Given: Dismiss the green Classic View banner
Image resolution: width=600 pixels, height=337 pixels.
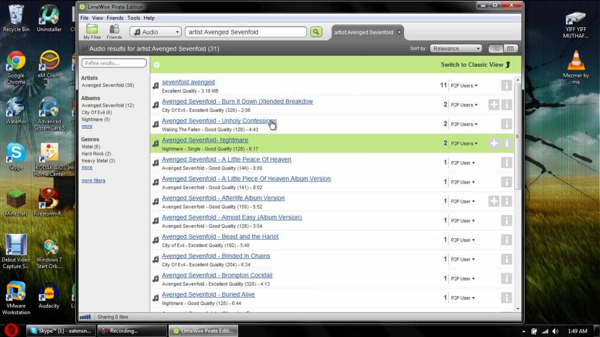Looking at the screenshot, I should [157, 65].
